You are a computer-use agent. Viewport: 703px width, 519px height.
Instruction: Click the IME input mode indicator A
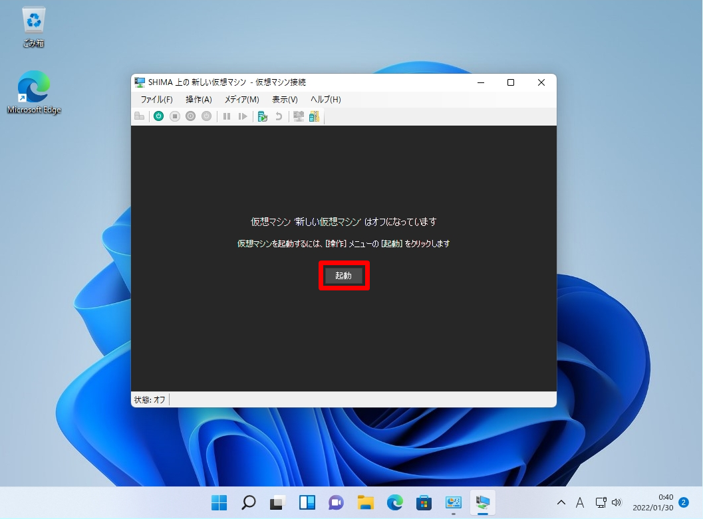[x=580, y=502]
